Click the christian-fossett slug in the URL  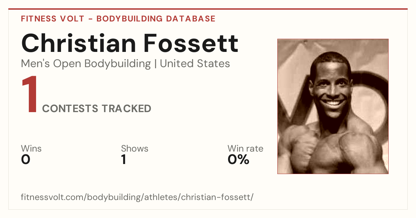216,198
